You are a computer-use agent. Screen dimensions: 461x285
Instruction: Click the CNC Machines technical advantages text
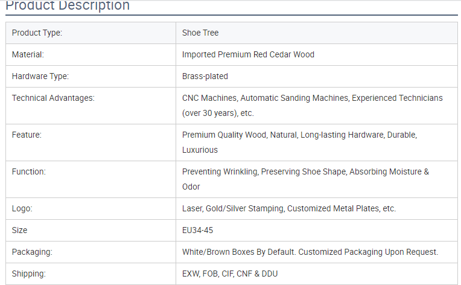(312, 105)
